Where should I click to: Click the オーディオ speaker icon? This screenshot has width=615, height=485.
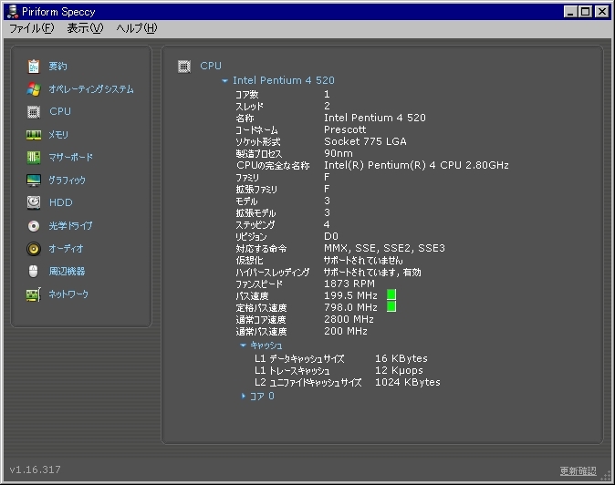(x=34, y=249)
